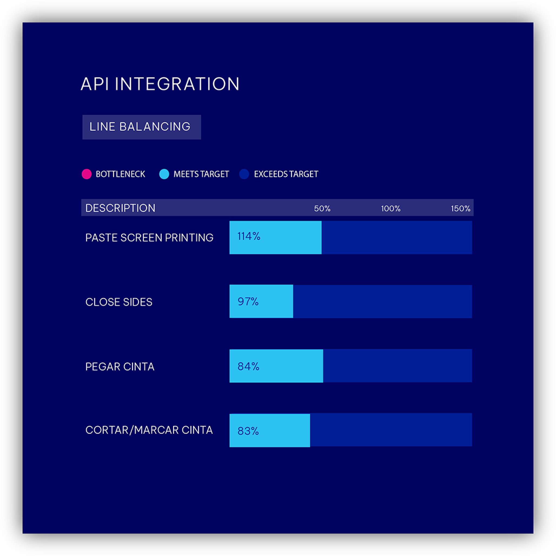Click the Description column header
Image resolution: width=556 pixels, height=556 pixels.
click(x=120, y=208)
